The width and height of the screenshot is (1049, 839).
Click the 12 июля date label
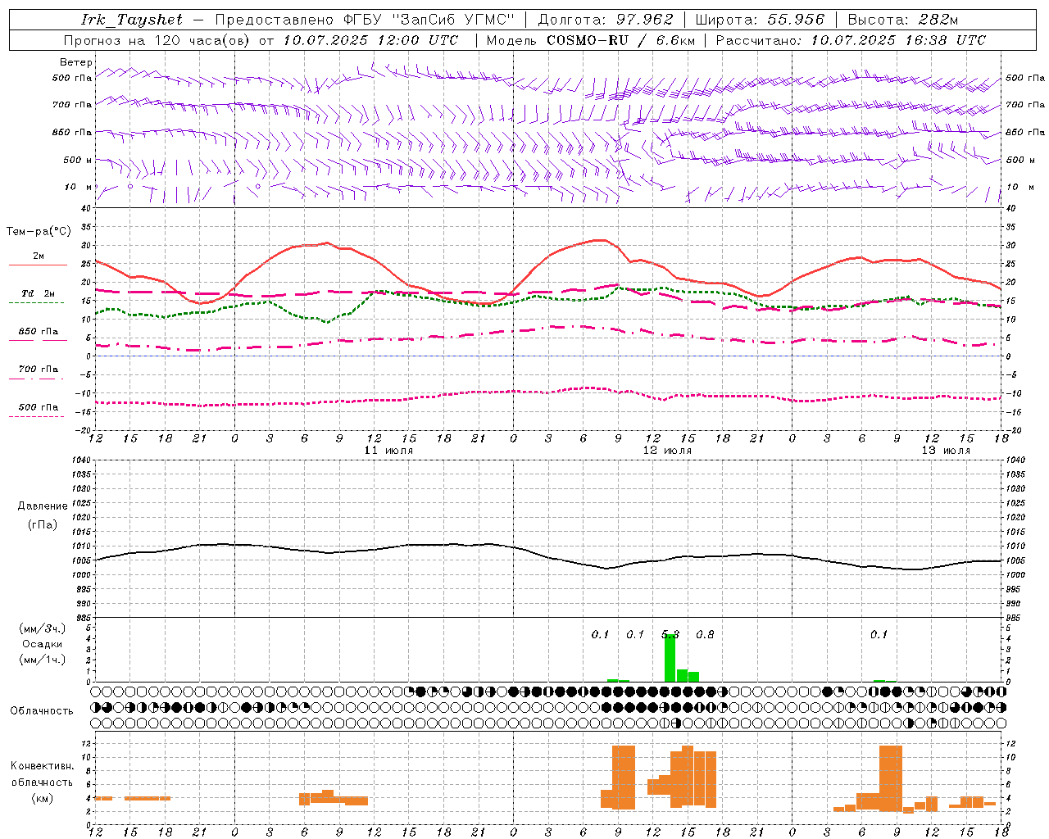[667, 451]
